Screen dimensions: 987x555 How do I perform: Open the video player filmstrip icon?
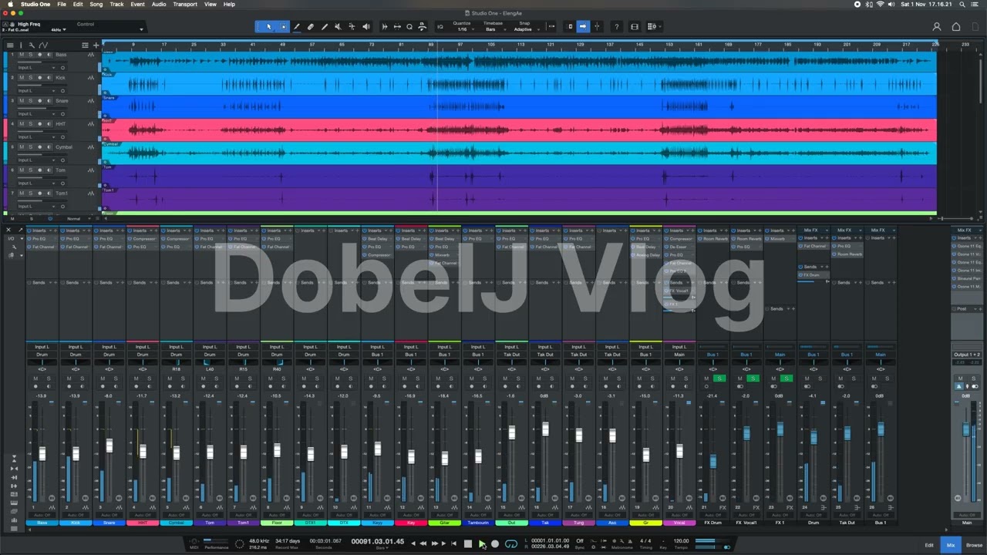635,27
